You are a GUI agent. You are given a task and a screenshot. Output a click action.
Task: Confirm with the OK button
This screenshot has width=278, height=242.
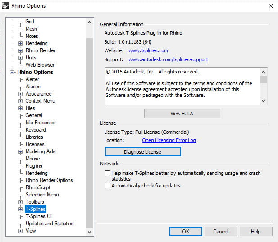[x=186, y=232]
